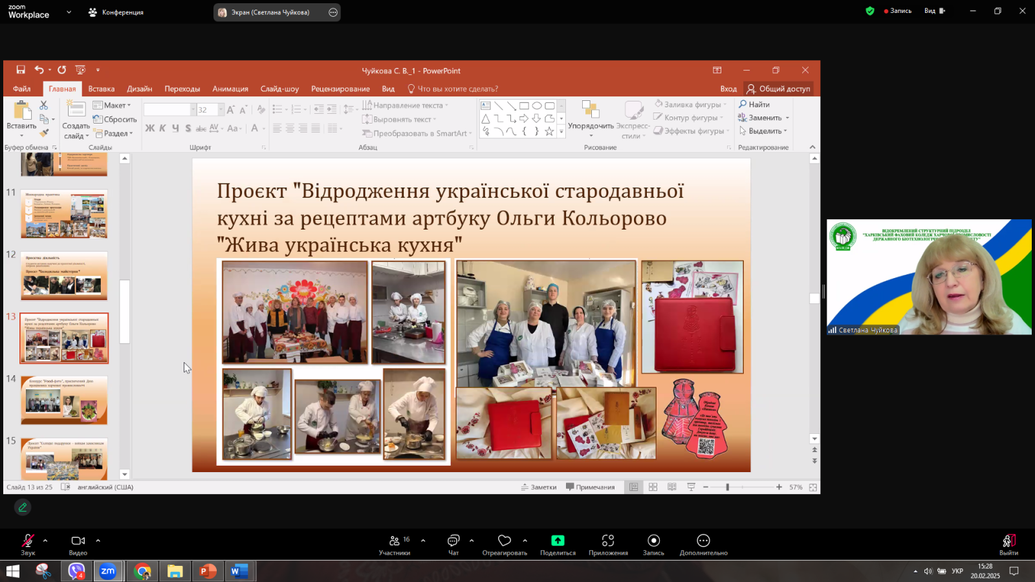Click the Cut scissors icon
The width and height of the screenshot is (1035, 582).
[43, 105]
